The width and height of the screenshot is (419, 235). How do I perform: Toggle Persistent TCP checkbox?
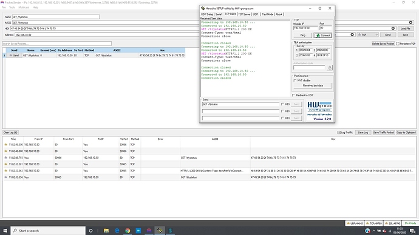click(x=398, y=44)
